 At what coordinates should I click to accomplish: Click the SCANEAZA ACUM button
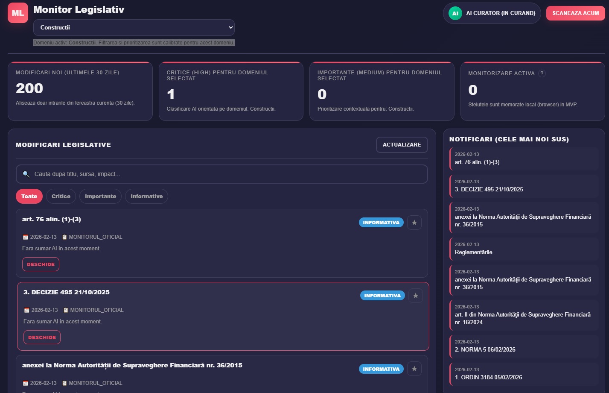coord(576,13)
